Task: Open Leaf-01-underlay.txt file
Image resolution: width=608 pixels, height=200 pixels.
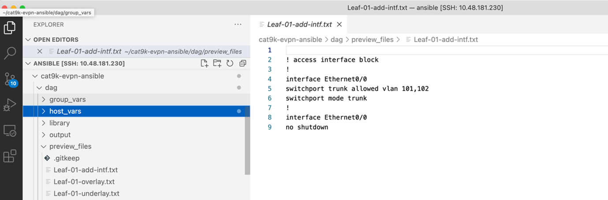Action: click(86, 193)
